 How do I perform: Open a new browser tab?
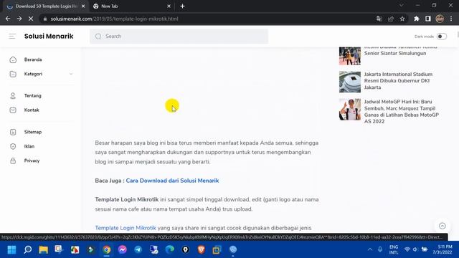(182, 6)
